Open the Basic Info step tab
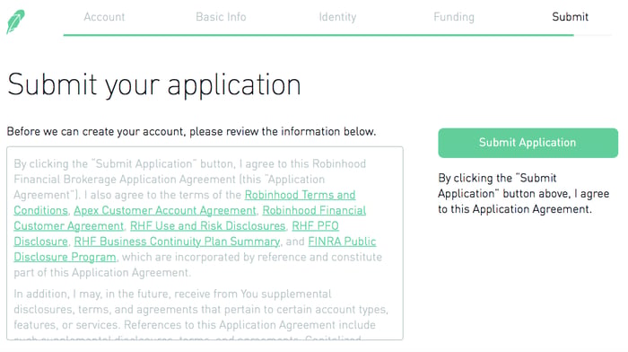Screen dimensions: 628x352 pyautogui.click(x=221, y=17)
